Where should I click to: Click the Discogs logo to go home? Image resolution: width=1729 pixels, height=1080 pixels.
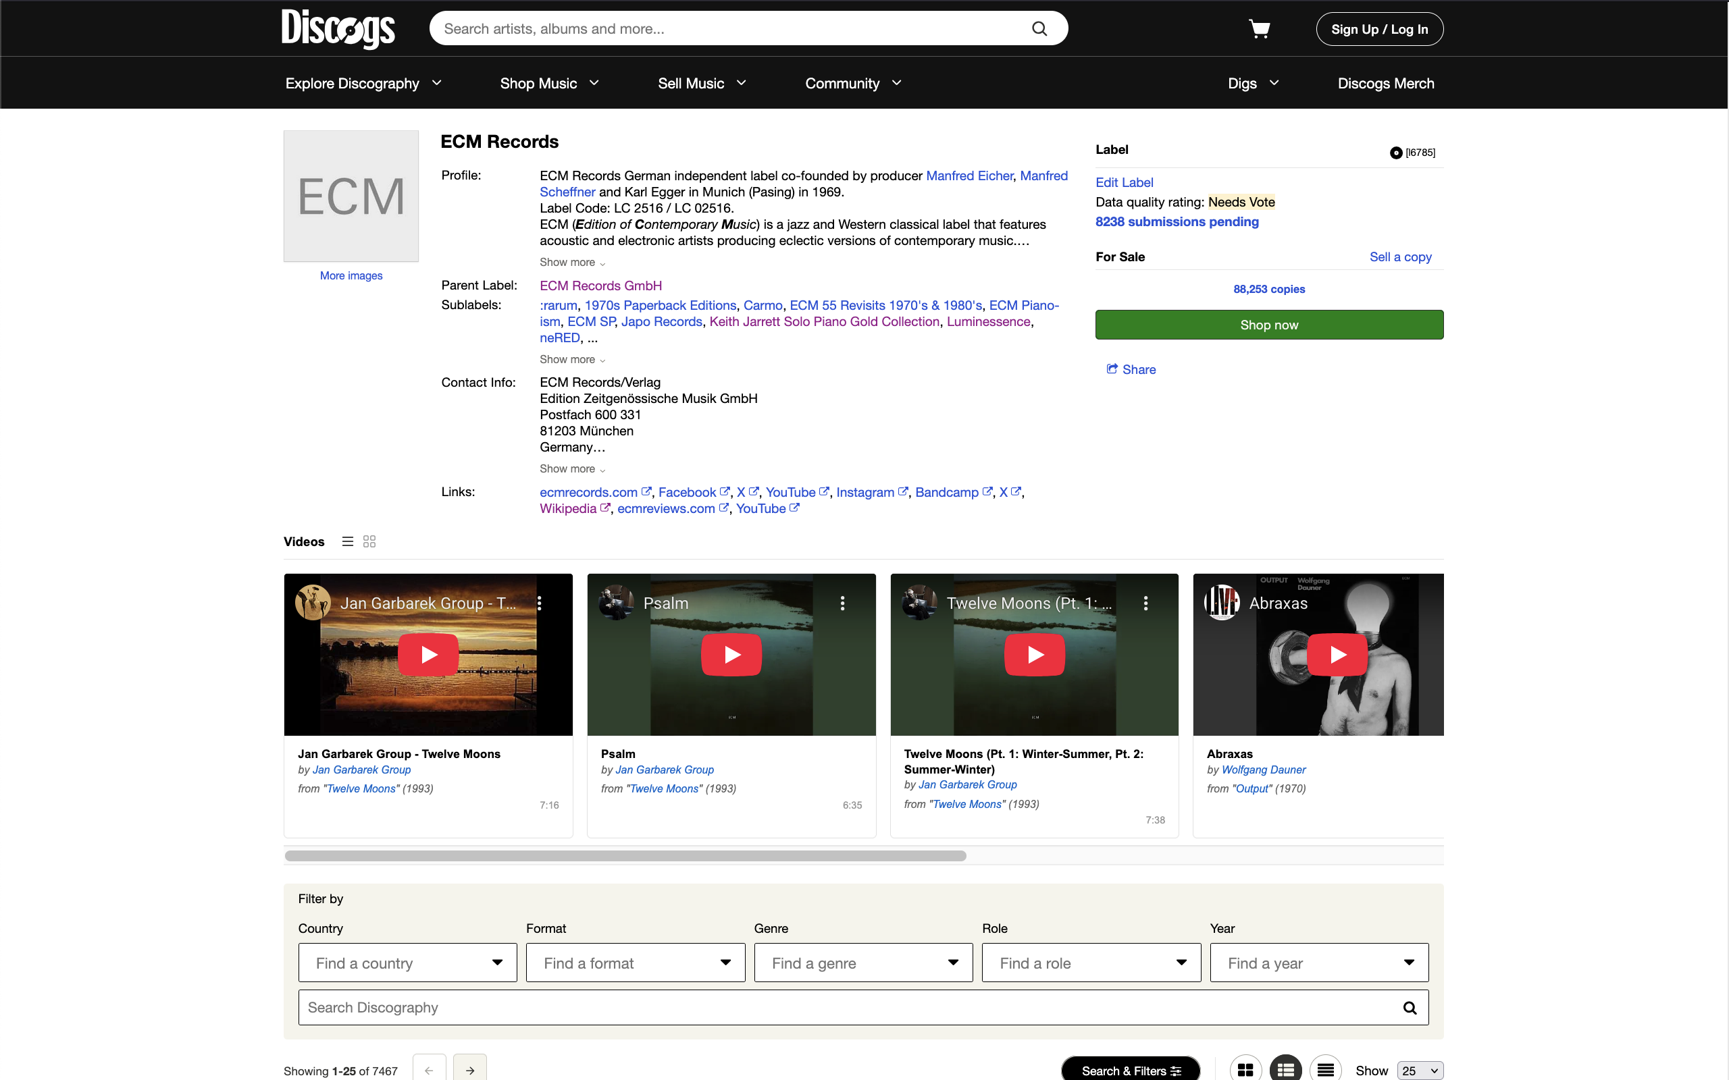pos(338,28)
